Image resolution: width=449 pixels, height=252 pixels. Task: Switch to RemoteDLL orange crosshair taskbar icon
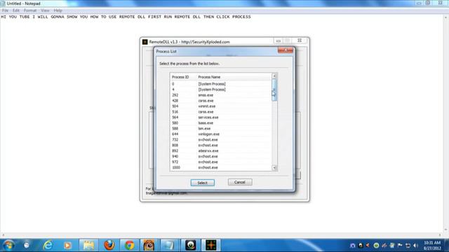211,245
